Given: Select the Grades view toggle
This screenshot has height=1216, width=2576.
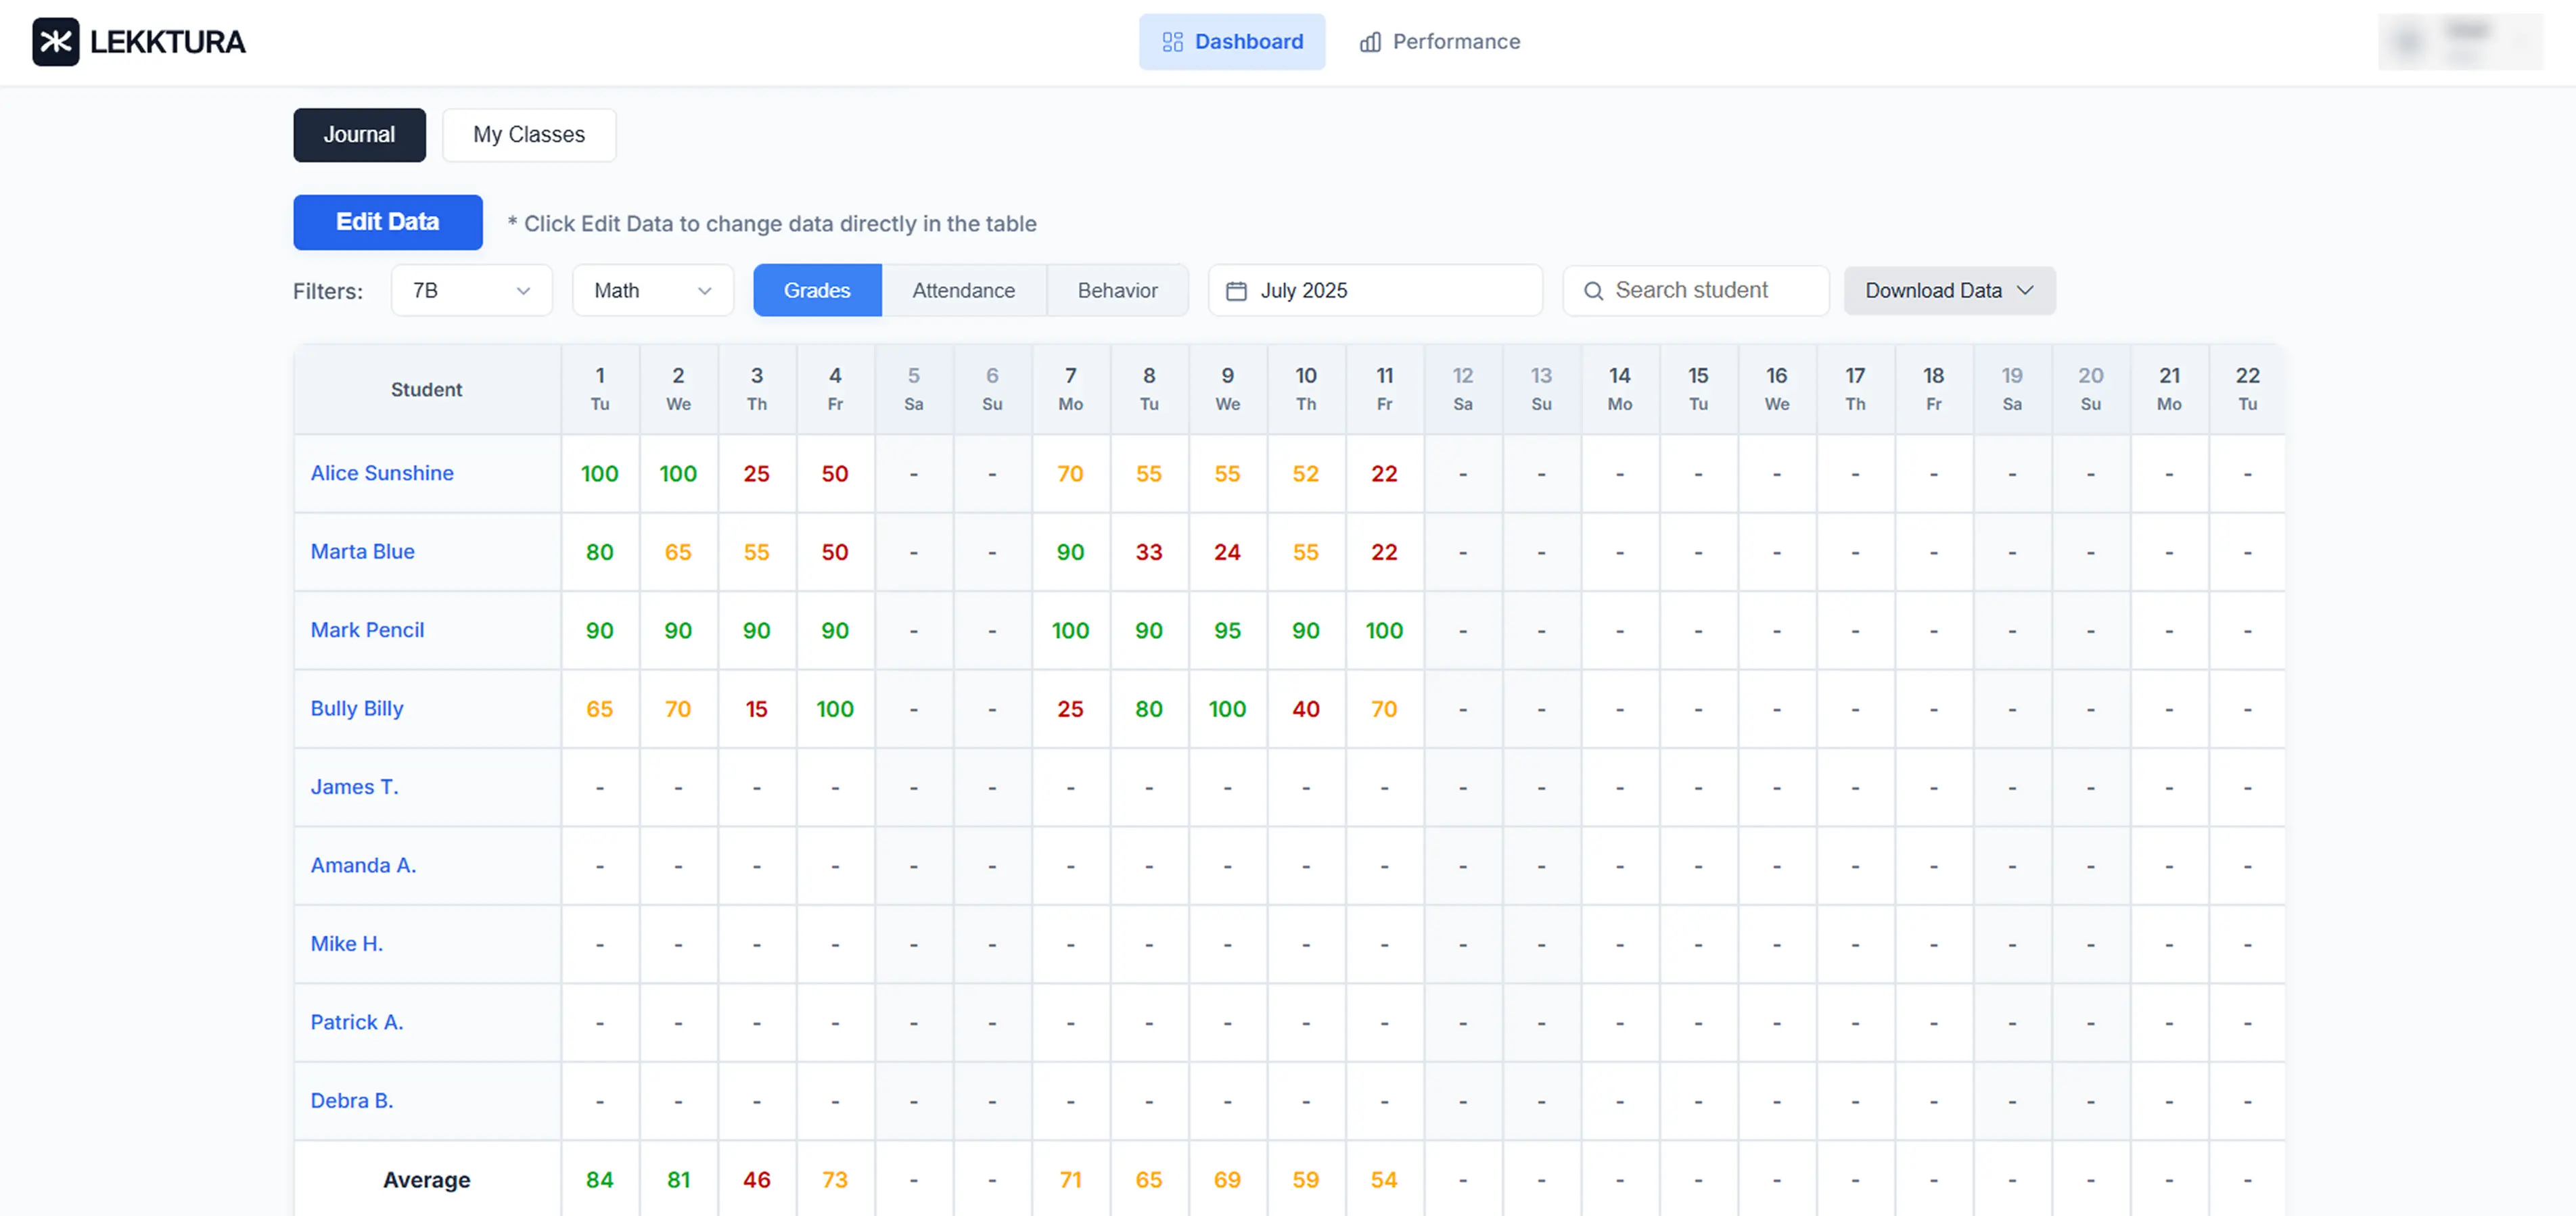Looking at the screenshot, I should [x=816, y=291].
